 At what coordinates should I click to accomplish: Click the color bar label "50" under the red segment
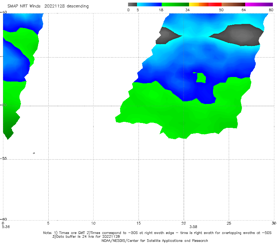221,10
